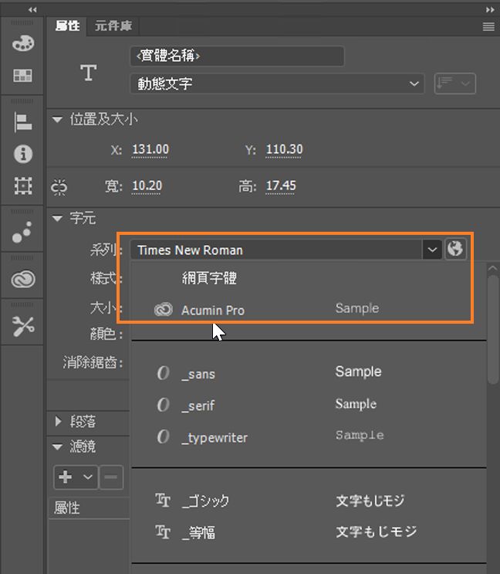Viewport: 500px width, 574px height.
Task: Open the tools wrench-and-screwdriver icon
Action: click(x=23, y=326)
